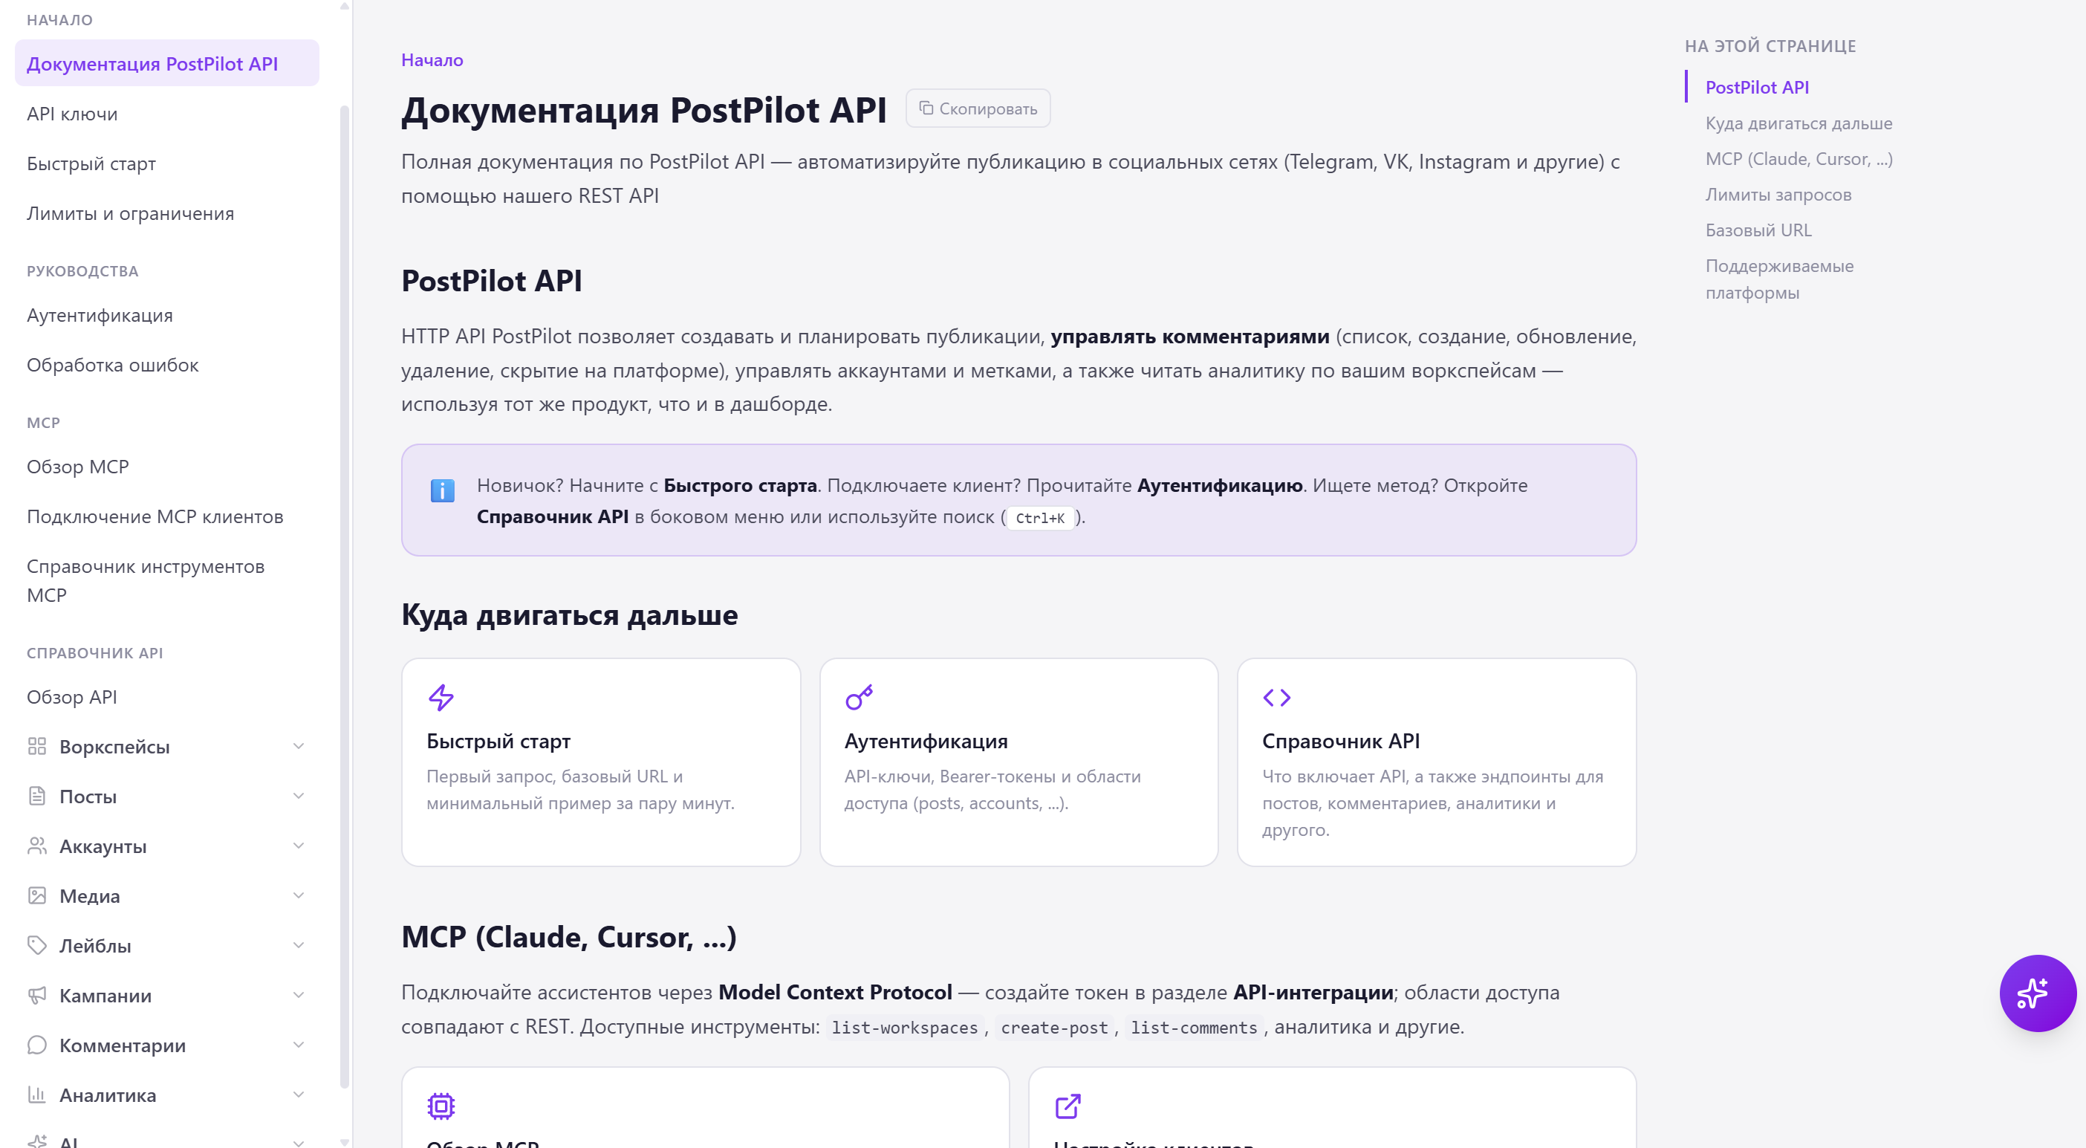
Task: Click the Ctrl+K shortcut badge
Action: [x=1040, y=518]
